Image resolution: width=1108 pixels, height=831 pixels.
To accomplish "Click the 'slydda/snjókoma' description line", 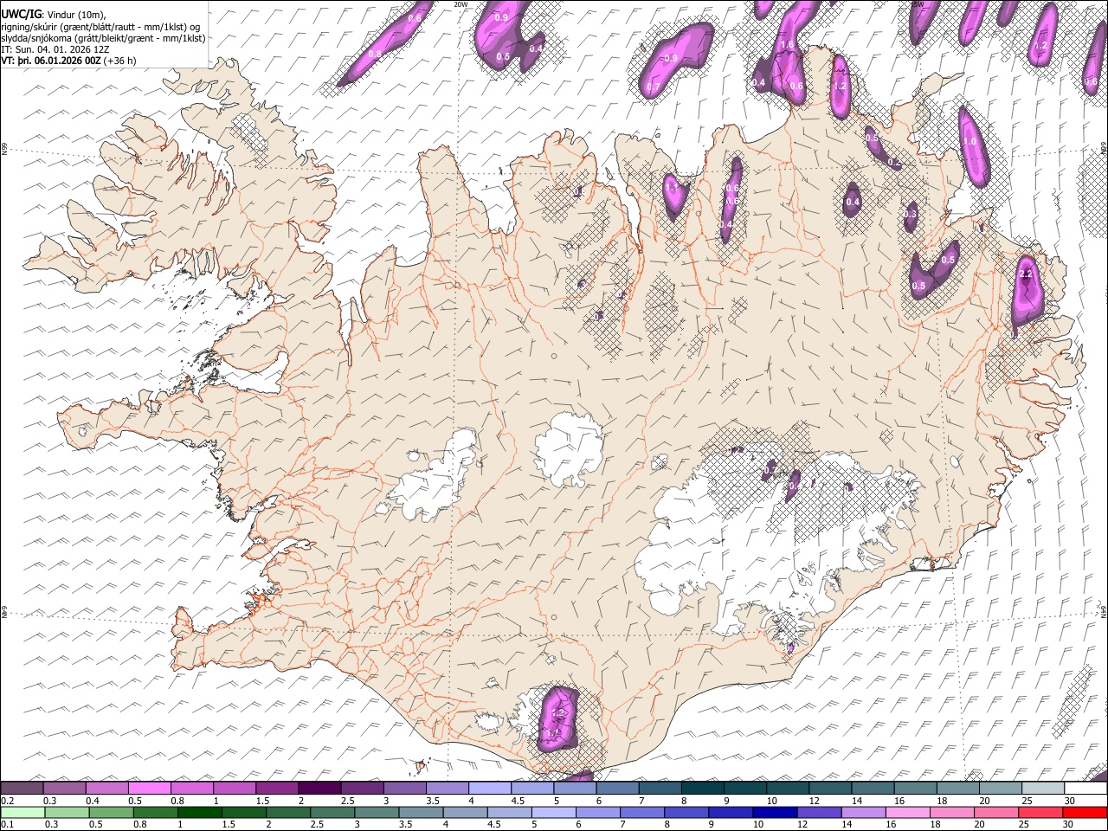I will tap(103, 38).
